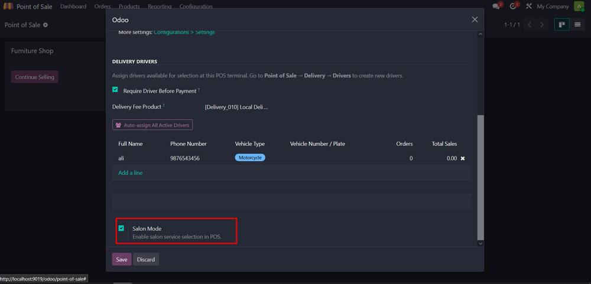
Task: Remove driver ali with the x icon
Action: tap(463, 159)
